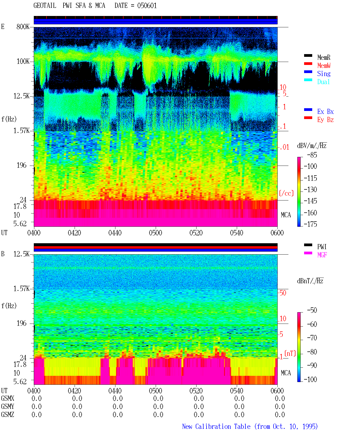Select the "Sing" legend label
The width and height of the screenshot is (346, 431).
(x=324, y=74)
